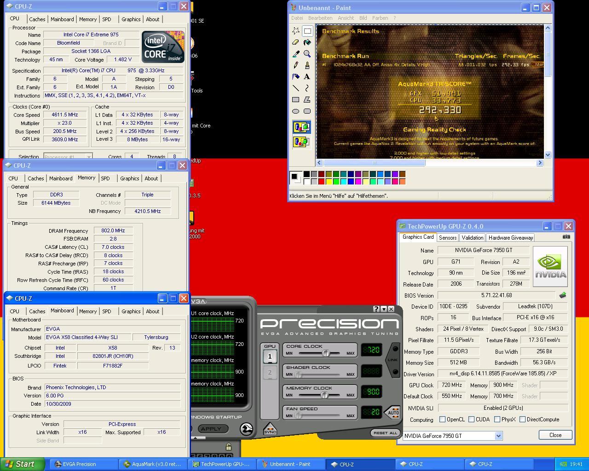This screenshot has height=471, width=589.
Task: Open SPD tab in CPU-Z Mainboard window
Action: pyautogui.click(x=107, y=311)
